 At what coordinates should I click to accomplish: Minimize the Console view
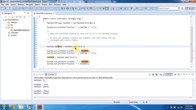point(189,74)
